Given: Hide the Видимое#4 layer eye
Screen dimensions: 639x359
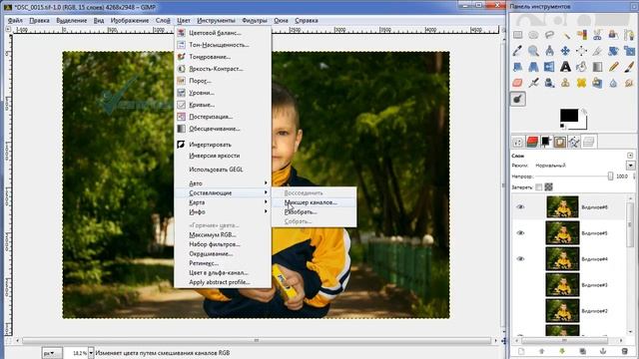Looking at the screenshot, I should [520, 259].
